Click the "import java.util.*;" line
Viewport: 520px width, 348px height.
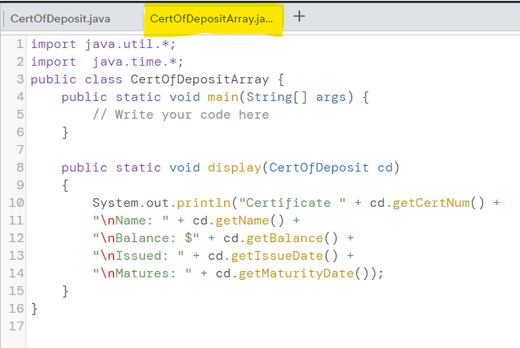(x=103, y=44)
